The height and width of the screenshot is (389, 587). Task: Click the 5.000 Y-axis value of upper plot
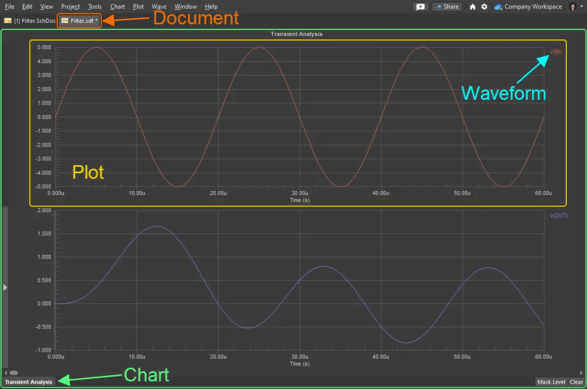(x=44, y=47)
